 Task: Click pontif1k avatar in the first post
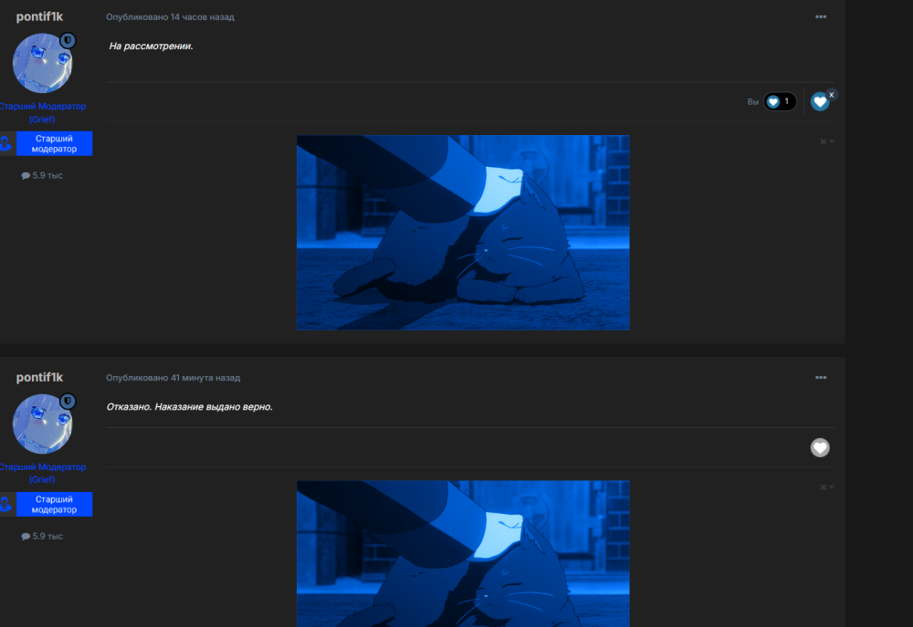click(43, 63)
